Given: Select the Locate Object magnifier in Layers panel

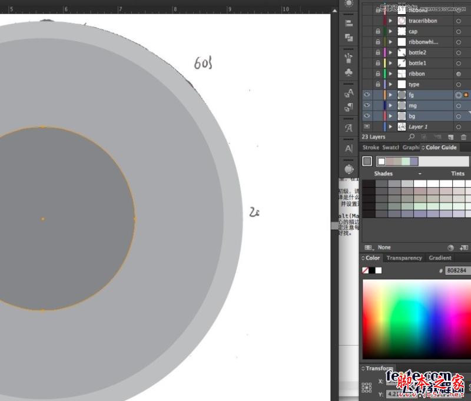Looking at the screenshot, I should [412, 137].
